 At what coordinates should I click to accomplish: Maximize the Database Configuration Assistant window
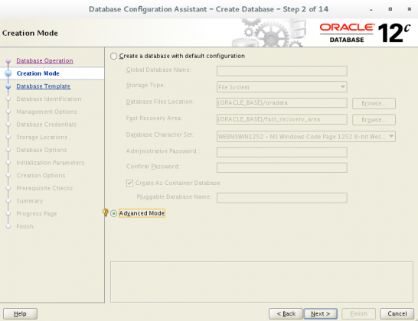[390, 9]
